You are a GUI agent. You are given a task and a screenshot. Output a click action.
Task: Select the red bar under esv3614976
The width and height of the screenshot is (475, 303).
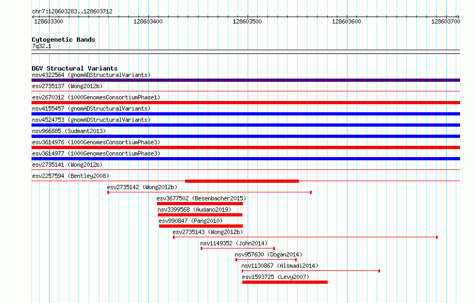pos(246,147)
